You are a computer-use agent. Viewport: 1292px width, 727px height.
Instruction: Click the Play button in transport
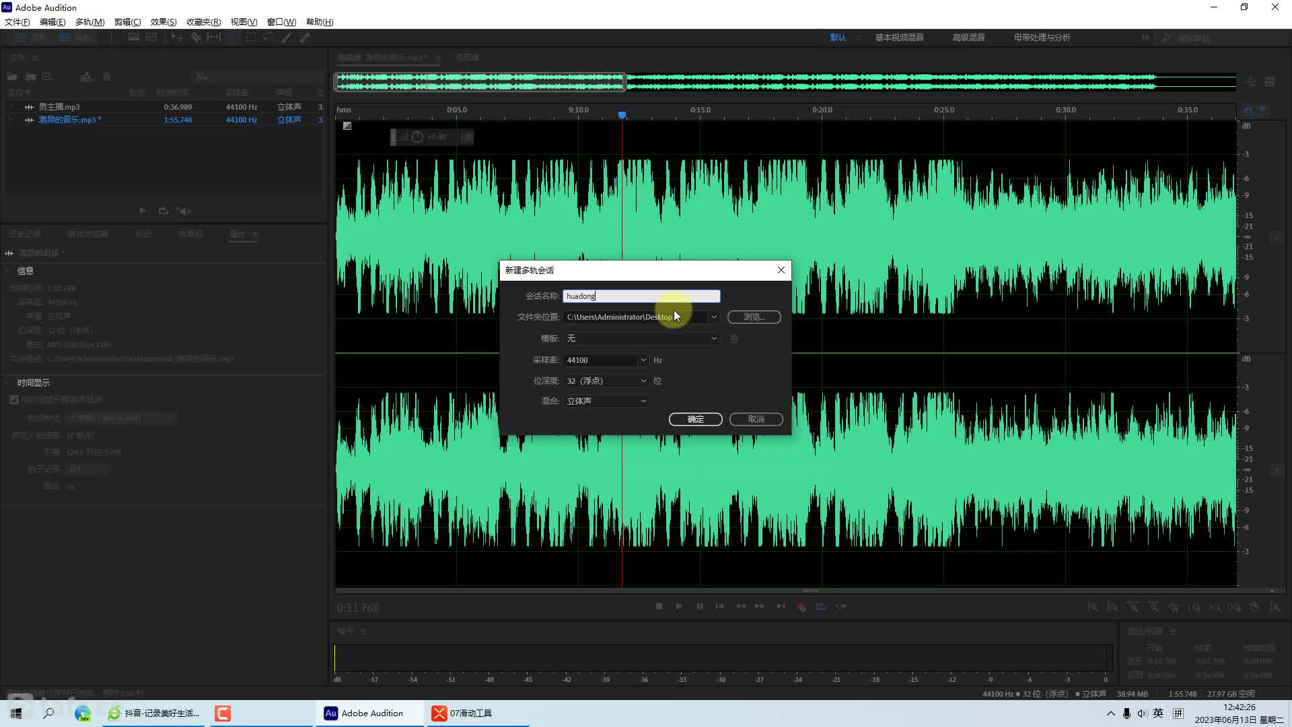coord(679,607)
